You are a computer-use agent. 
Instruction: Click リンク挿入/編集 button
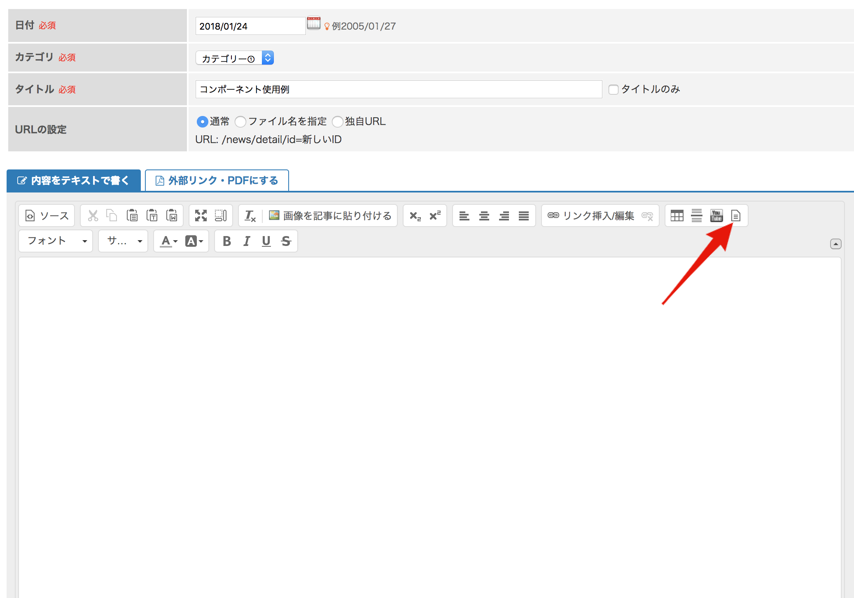[x=591, y=216]
